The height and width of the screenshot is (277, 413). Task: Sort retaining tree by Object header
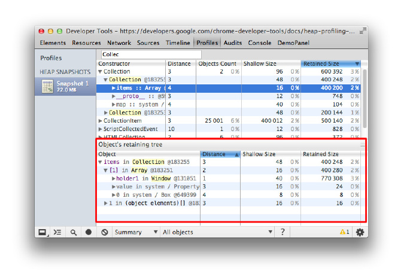[148, 154]
